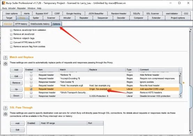
Task: Open the SQLiPy tab
Action: tap(137, 14)
